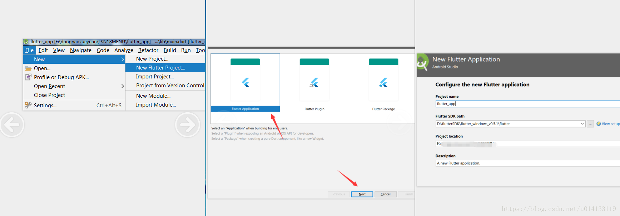Viewport: 620px width, 216px height.
Task: Open the File menu
Action: 29,50
